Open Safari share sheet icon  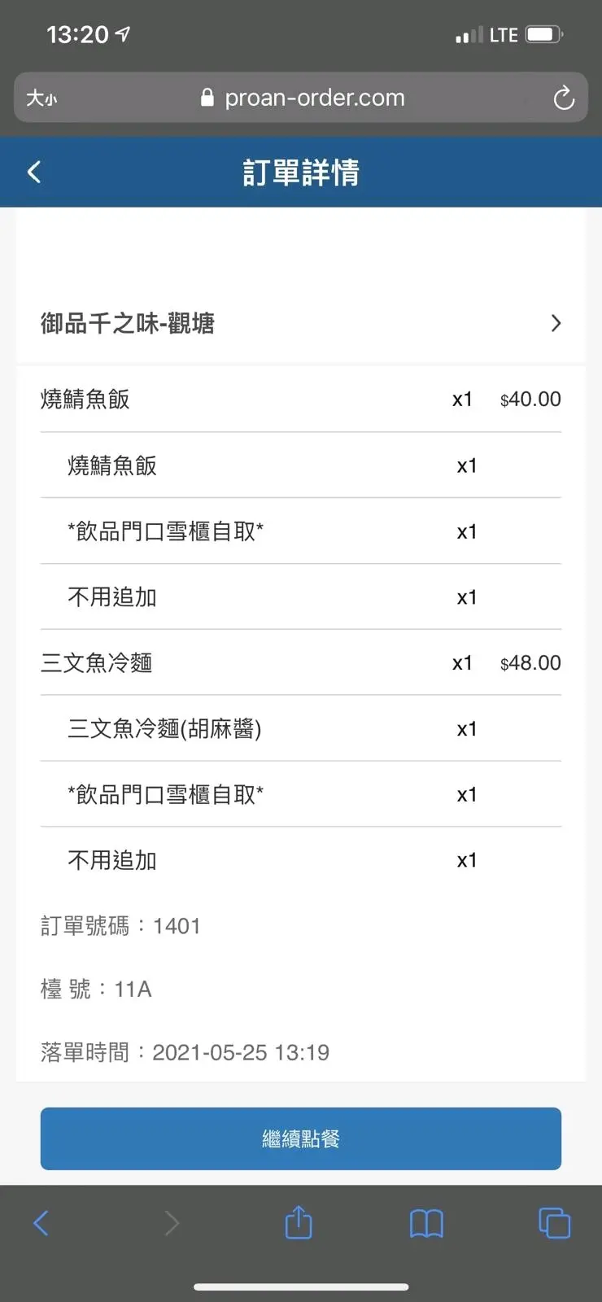[x=299, y=1222]
